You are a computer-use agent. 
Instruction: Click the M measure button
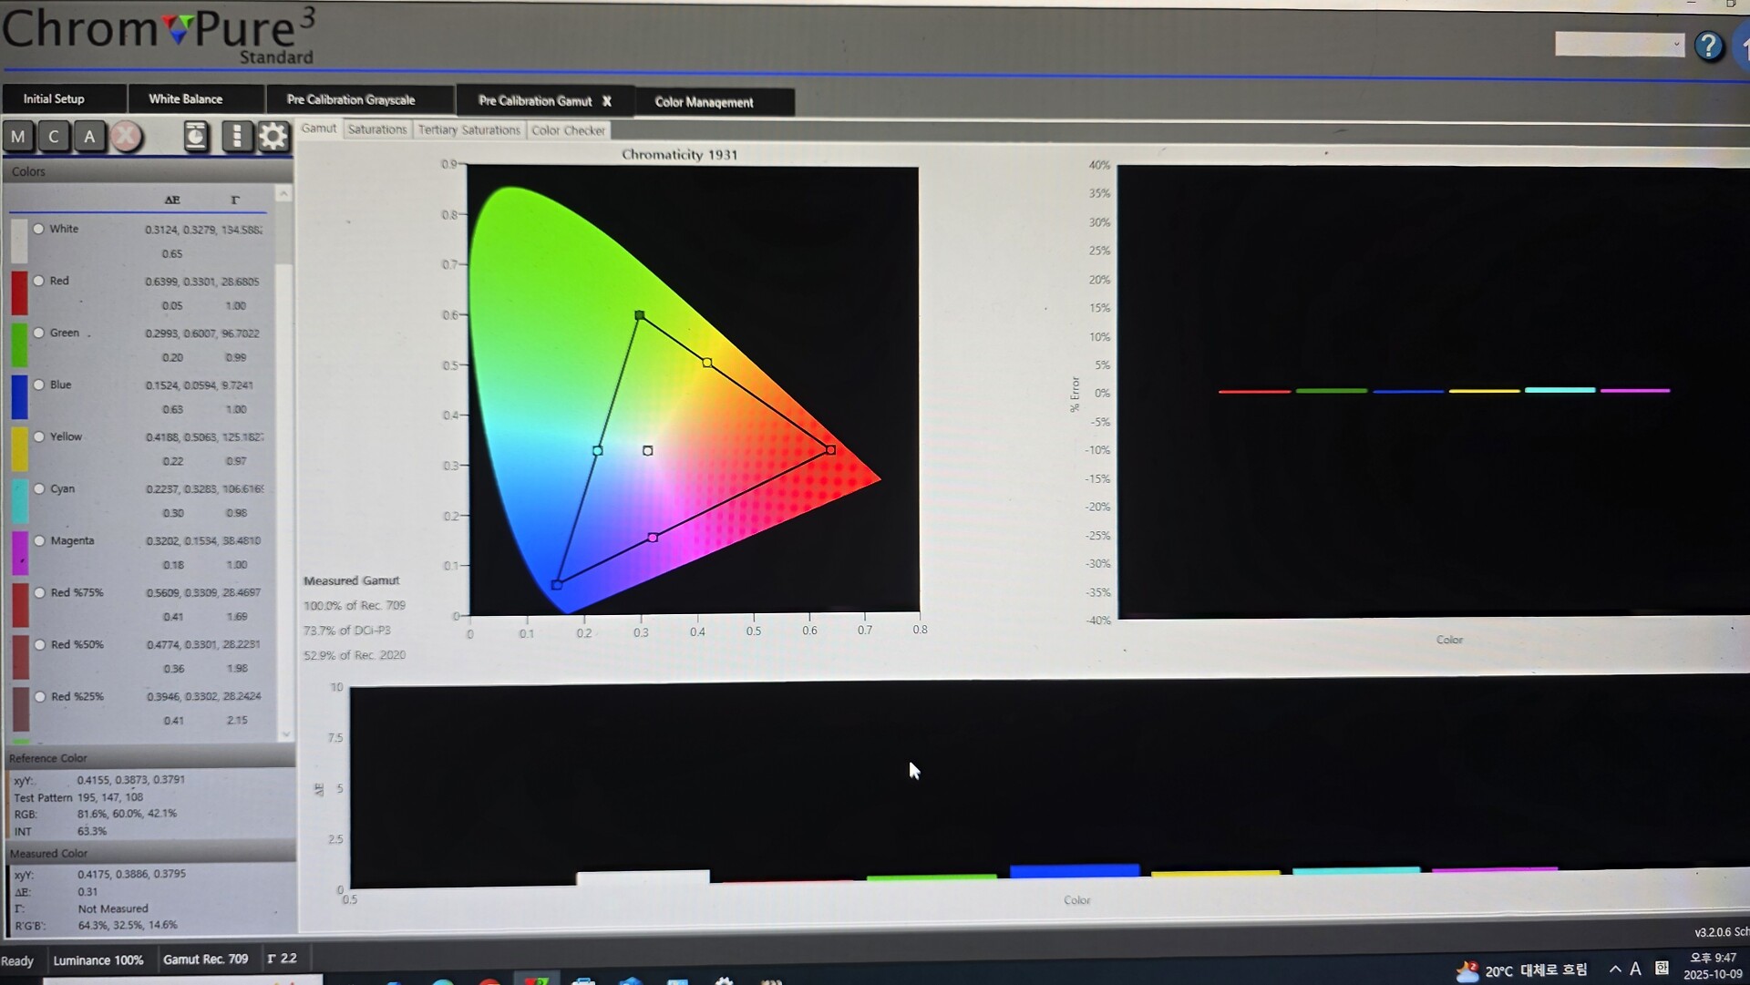(x=18, y=137)
